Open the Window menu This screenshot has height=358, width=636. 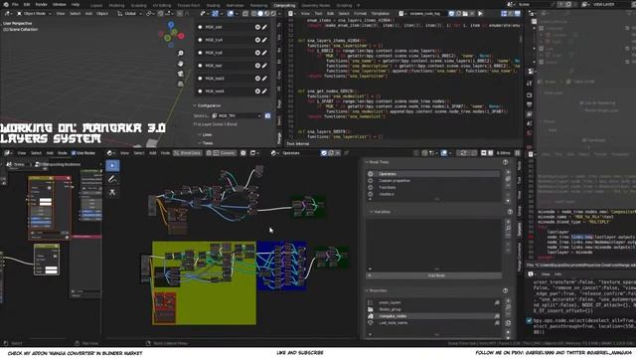pyautogui.click(x=60, y=4)
